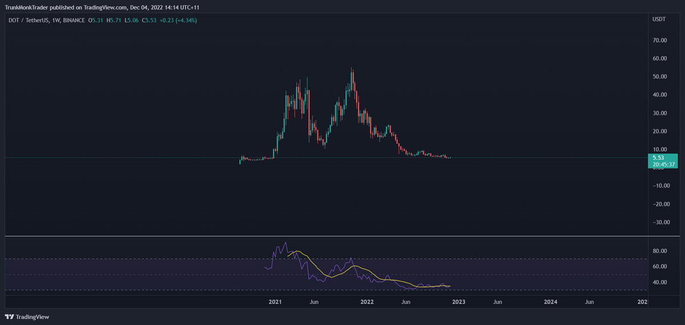
Task: Click the 40.00 RSI axis label
Action: 660,282
